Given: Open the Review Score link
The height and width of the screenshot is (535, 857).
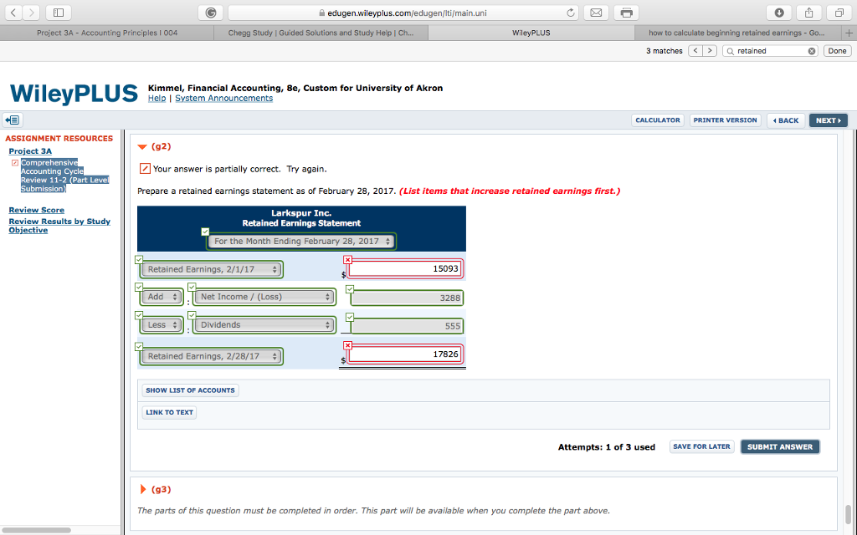Looking at the screenshot, I should point(37,210).
